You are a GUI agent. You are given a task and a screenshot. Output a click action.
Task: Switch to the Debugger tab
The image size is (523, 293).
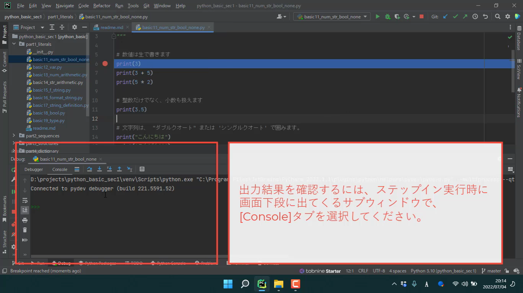point(34,169)
